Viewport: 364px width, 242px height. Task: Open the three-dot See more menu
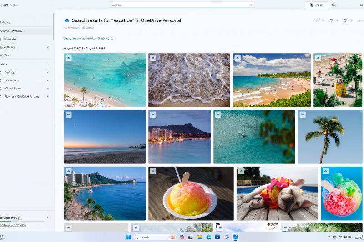point(360,21)
